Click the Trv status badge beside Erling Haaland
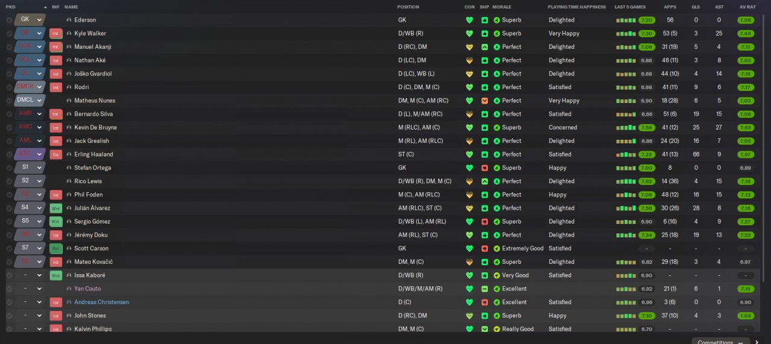Viewport: 771px width, 344px height. click(x=56, y=155)
